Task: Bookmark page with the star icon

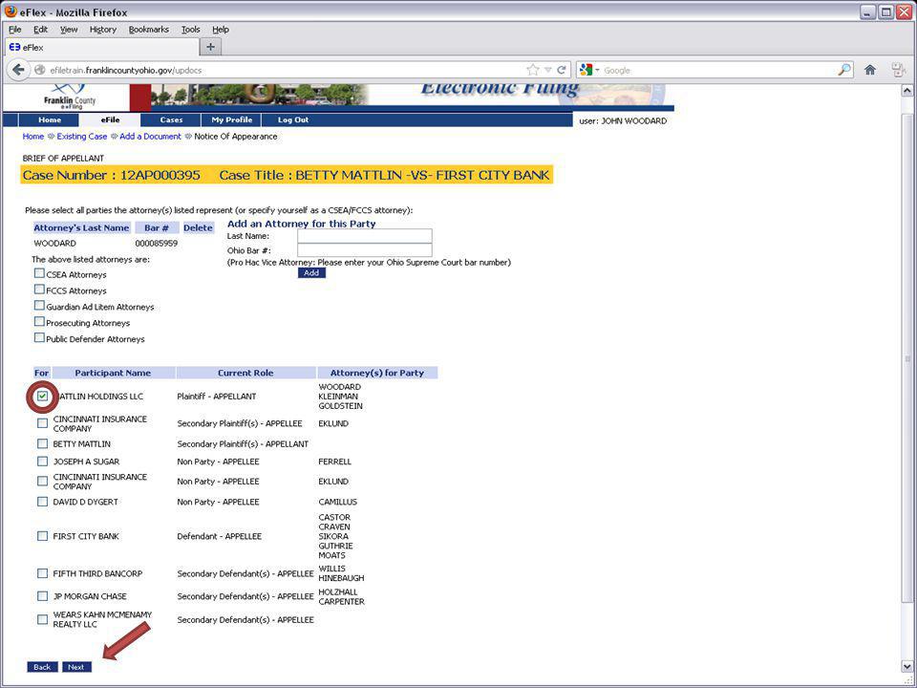Action: coord(533,70)
